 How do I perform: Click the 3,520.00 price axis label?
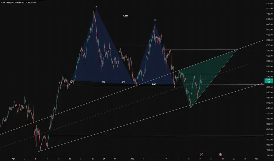pos(269,3)
